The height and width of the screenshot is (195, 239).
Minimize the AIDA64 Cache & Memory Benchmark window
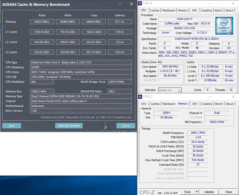click(x=120, y=4)
